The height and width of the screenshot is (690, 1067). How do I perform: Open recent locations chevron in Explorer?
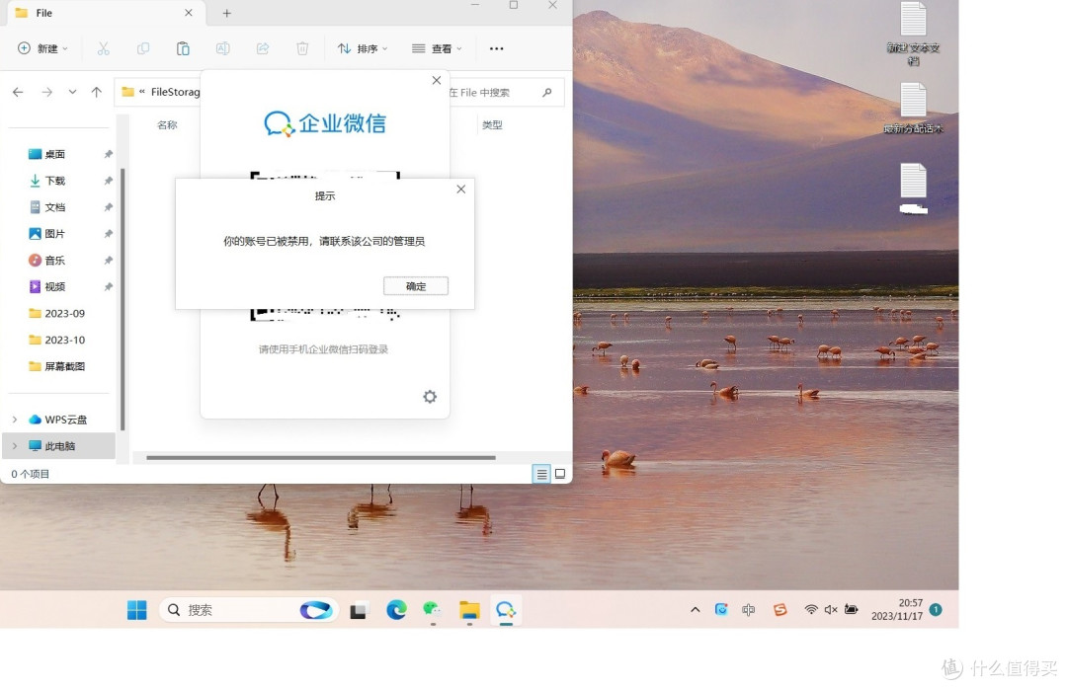coord(72,92)
